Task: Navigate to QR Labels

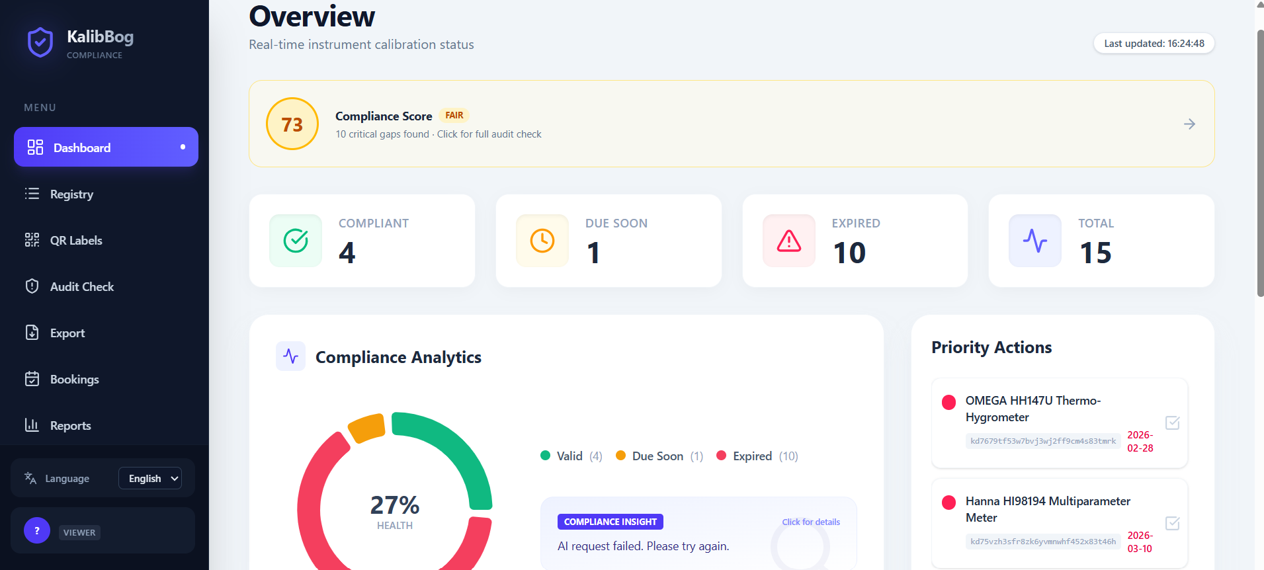Action: 106,240
